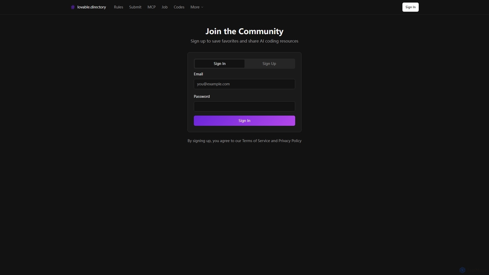
Task: Open the Job nav link
Action: [165, 7]
